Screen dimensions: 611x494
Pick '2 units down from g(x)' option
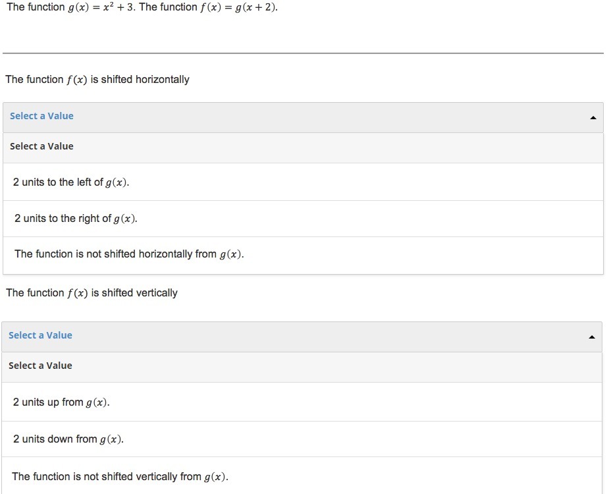(x=68, y=439)
